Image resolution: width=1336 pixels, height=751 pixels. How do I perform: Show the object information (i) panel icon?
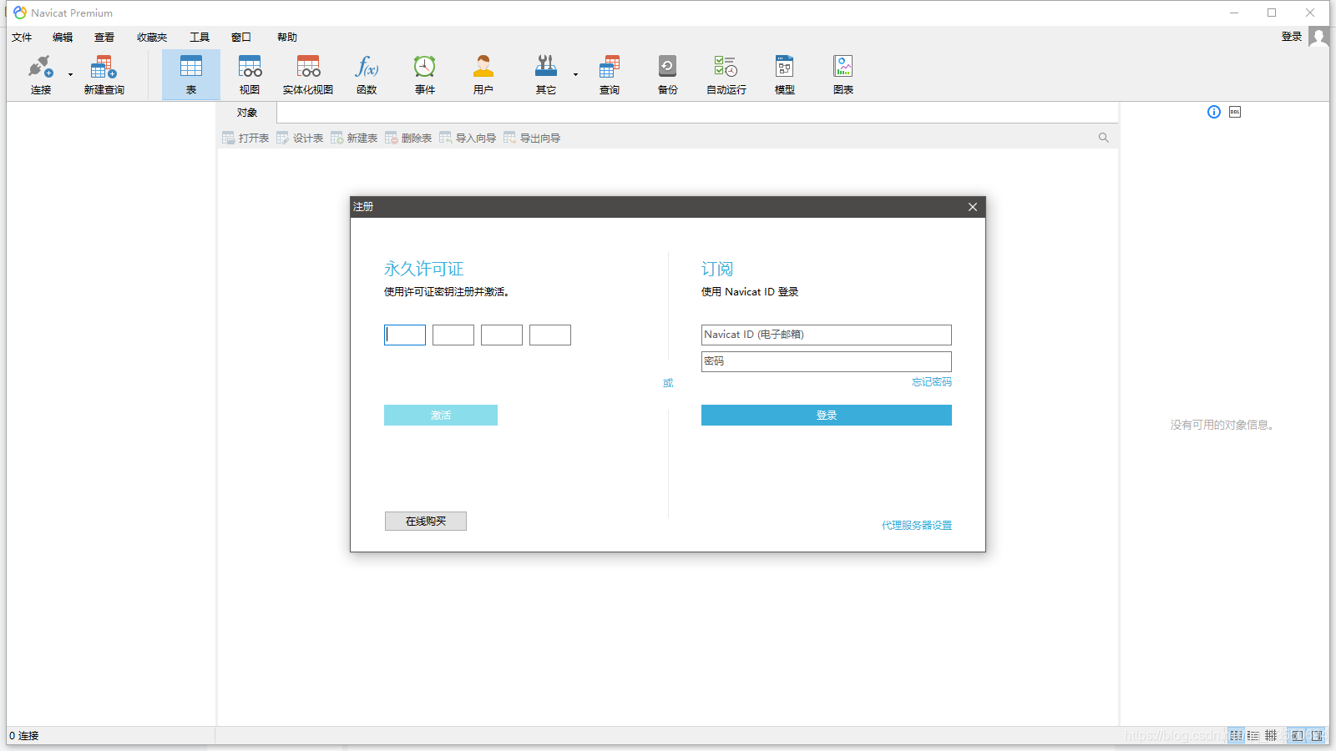(1214, 112)
